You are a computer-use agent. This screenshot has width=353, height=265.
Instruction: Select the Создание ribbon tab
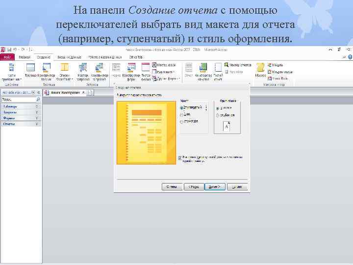44,57
